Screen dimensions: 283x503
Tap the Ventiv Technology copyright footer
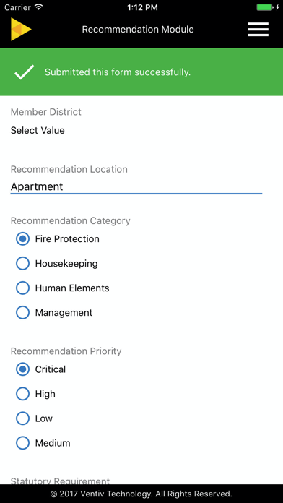[x=141, y=494]
